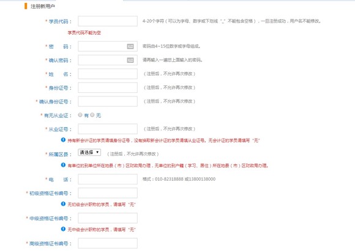Focus the 电话 input field
This screenshot has height=251, width=355.
point(108,179)
